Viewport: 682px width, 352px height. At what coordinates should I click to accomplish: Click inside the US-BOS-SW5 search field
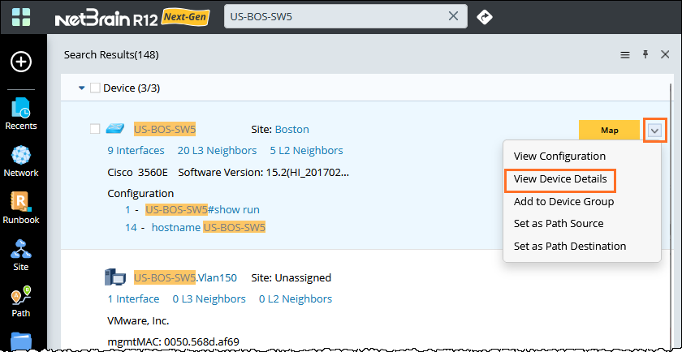333,16
